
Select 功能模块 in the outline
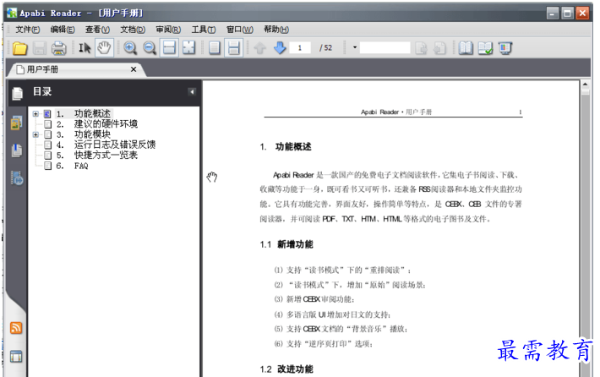coord(92,134)
